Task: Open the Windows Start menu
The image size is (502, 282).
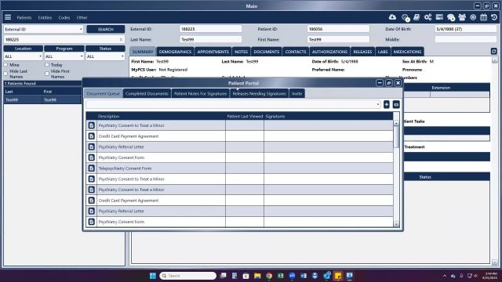Action: (x=153, y=276)
